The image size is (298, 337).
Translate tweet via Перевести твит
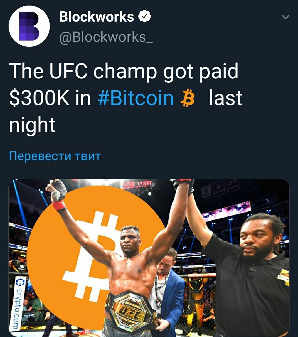coord(55,156)
